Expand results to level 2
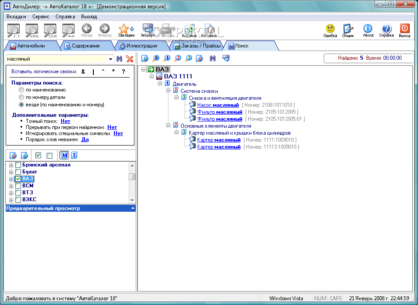The image size is (418, 305). (178, 58)
